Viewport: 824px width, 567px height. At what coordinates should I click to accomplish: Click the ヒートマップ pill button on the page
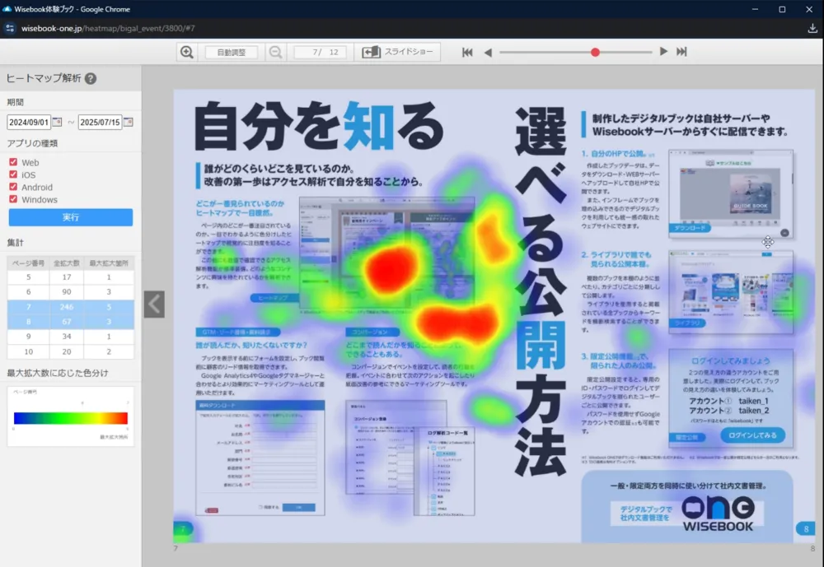click(x=274, y=298)
